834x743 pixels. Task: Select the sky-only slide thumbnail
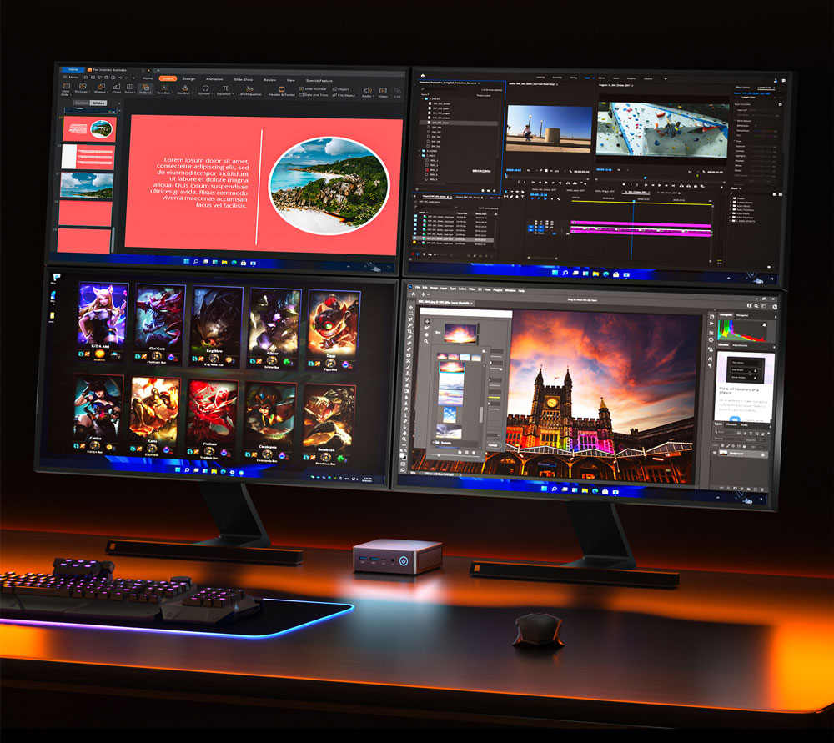click(87, 185)
